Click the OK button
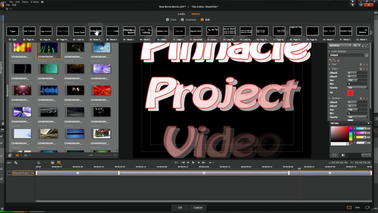378x213 pixels. click(180, 208)
